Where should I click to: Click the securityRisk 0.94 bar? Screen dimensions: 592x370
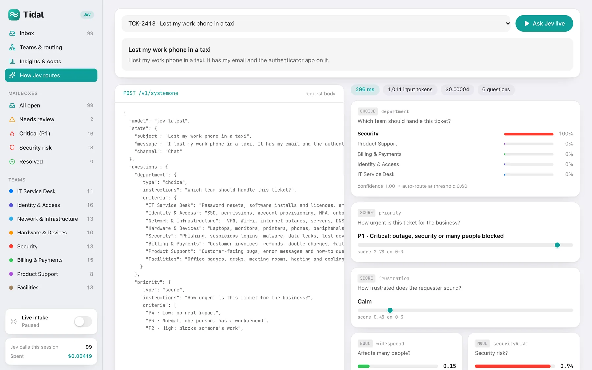point(515,366)
